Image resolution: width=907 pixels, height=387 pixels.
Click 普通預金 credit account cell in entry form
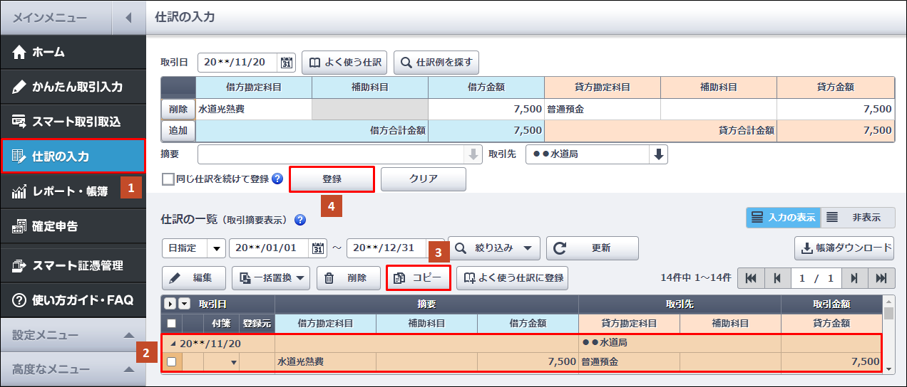pos(603,110)
